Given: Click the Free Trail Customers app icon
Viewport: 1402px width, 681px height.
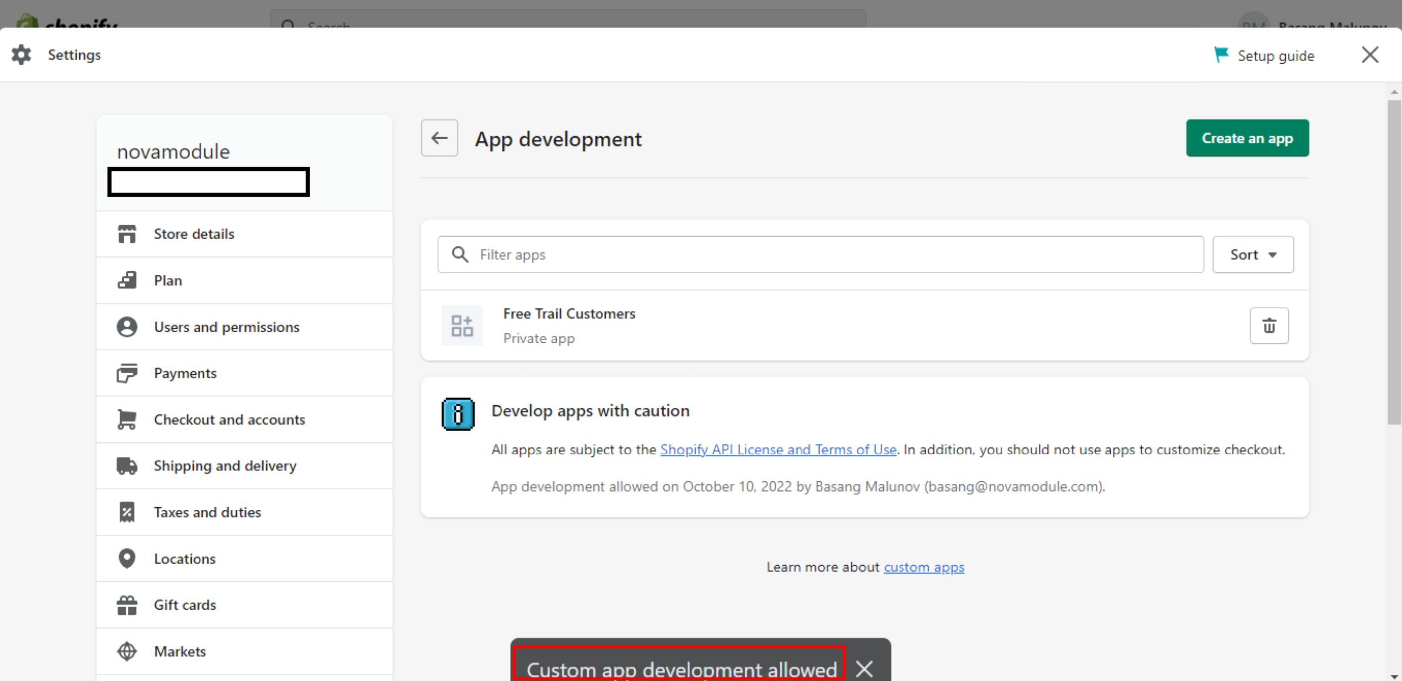Looking at the screenshot, I should (x=462, y=326).
